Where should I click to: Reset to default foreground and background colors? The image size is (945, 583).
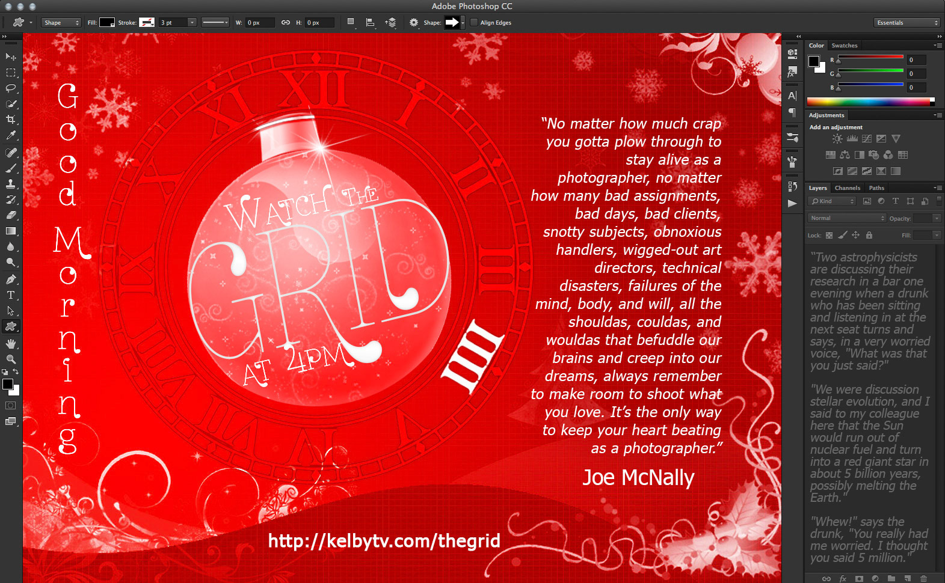pos(5,373)
